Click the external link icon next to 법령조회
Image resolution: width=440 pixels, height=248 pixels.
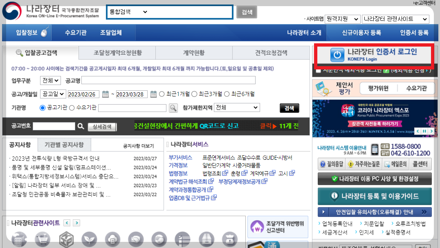click(225, 173)
